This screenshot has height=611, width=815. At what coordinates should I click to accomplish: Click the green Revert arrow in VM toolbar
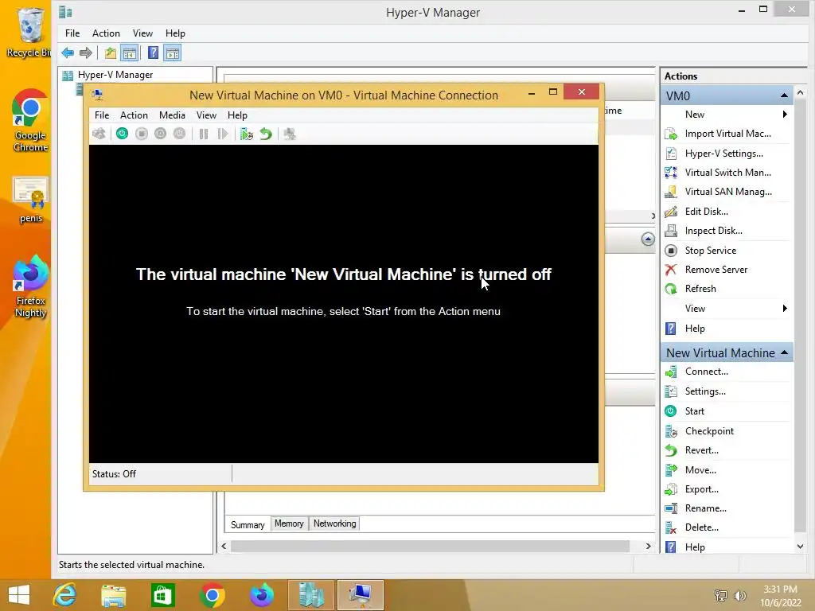(266, 134)
